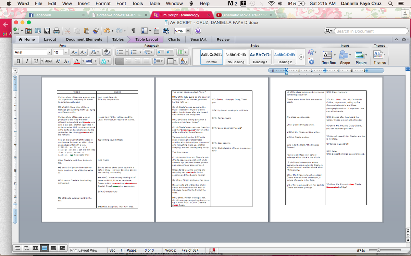Switch to the Review tab
The height and width of the screenshot is (256, 411).
[x=223, y=39]
